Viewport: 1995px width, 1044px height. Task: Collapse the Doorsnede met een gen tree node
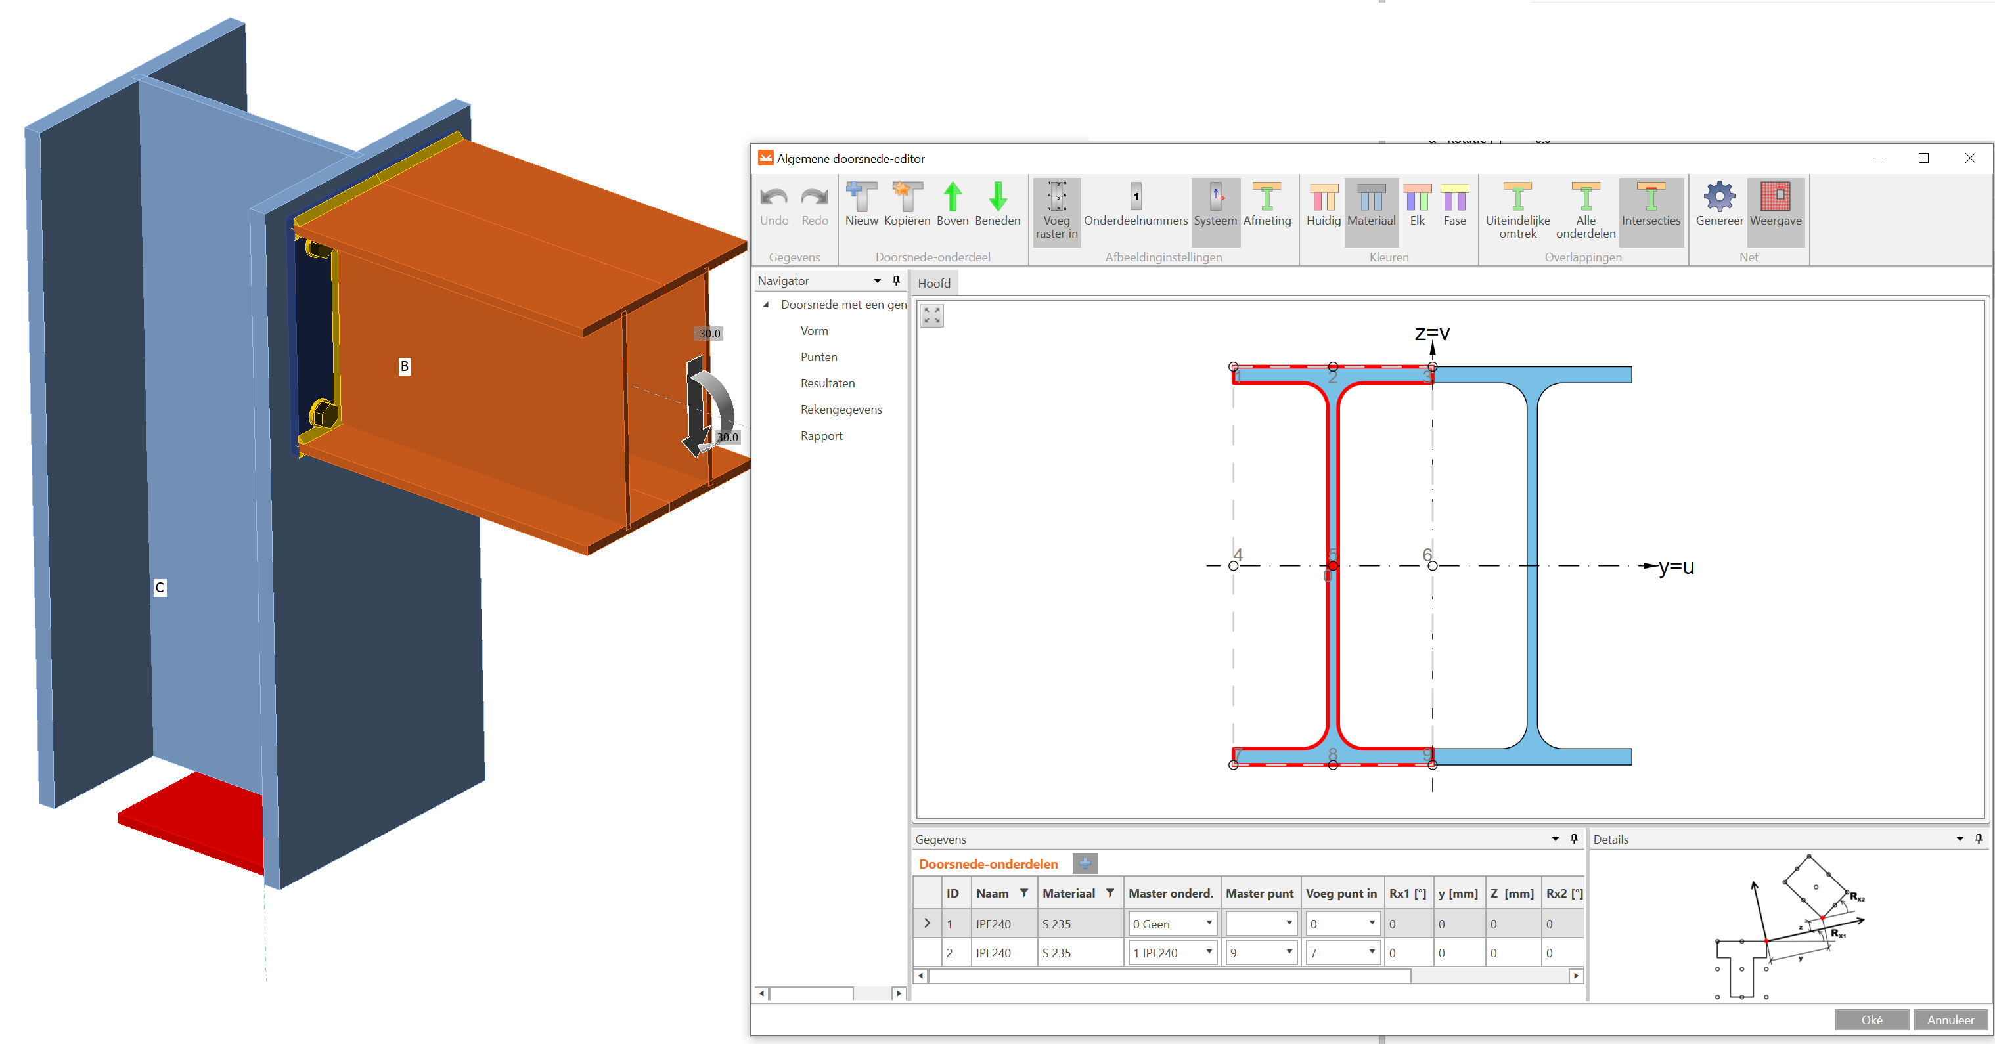click(765, 304)
